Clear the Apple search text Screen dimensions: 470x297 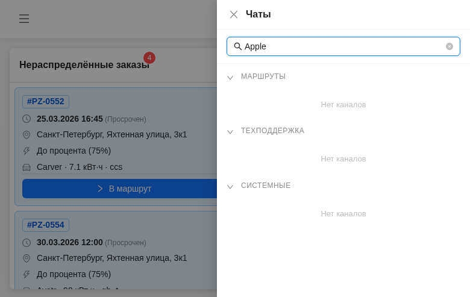[x=450, y=46]
